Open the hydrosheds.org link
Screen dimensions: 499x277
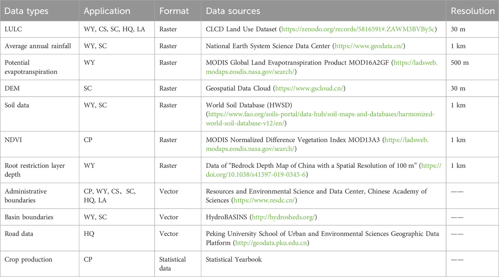pyautogui.click(x=283, y=217)
